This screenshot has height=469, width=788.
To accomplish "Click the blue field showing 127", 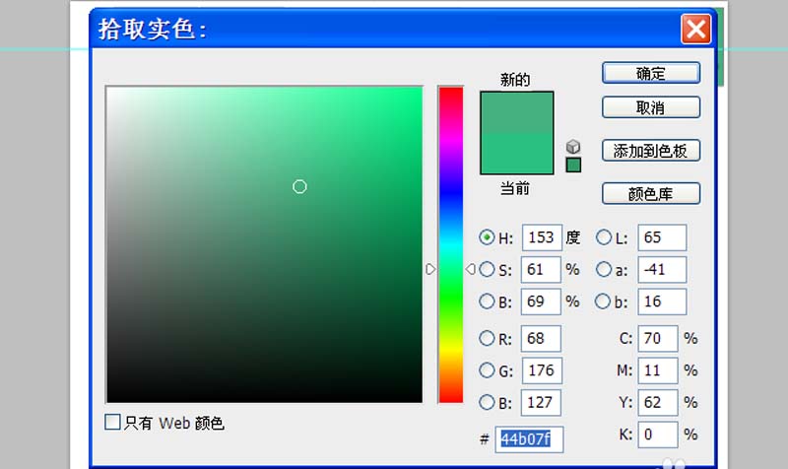I will (x=541, y=402).
